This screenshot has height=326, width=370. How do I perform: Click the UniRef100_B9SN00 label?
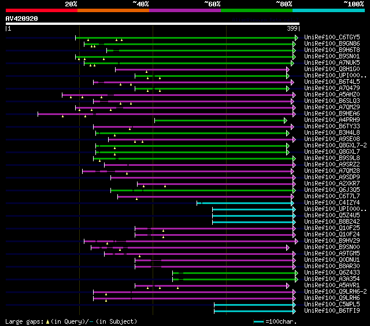[332, 247]
